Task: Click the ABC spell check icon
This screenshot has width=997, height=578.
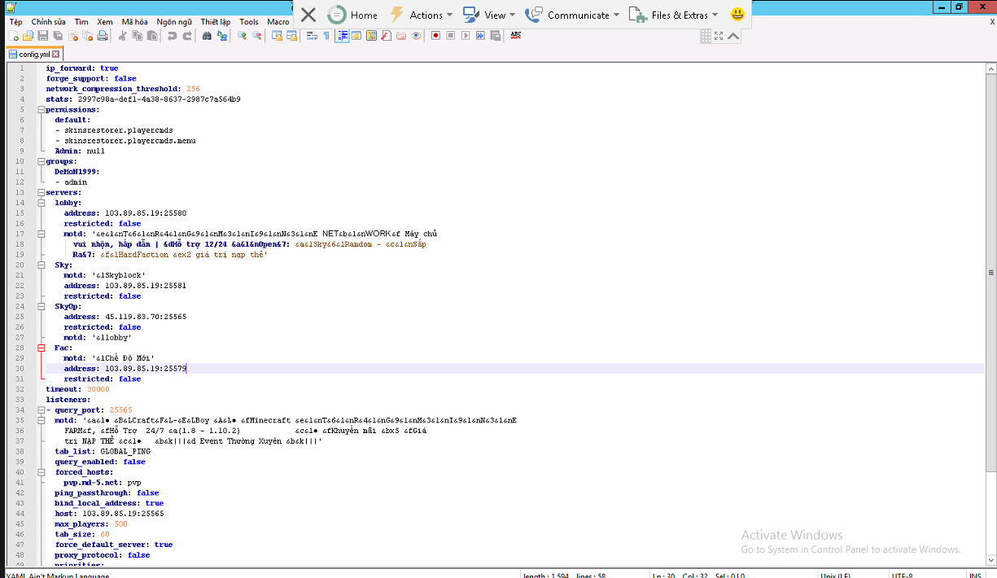Action: tap(516, 36)
